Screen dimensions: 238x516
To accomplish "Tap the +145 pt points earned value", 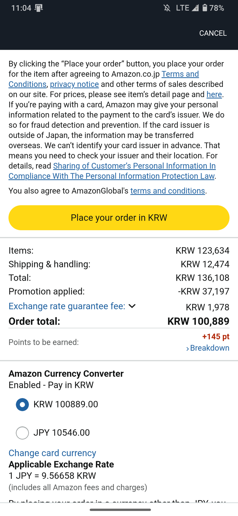I will pyautogui.click(x=216, y=337).
